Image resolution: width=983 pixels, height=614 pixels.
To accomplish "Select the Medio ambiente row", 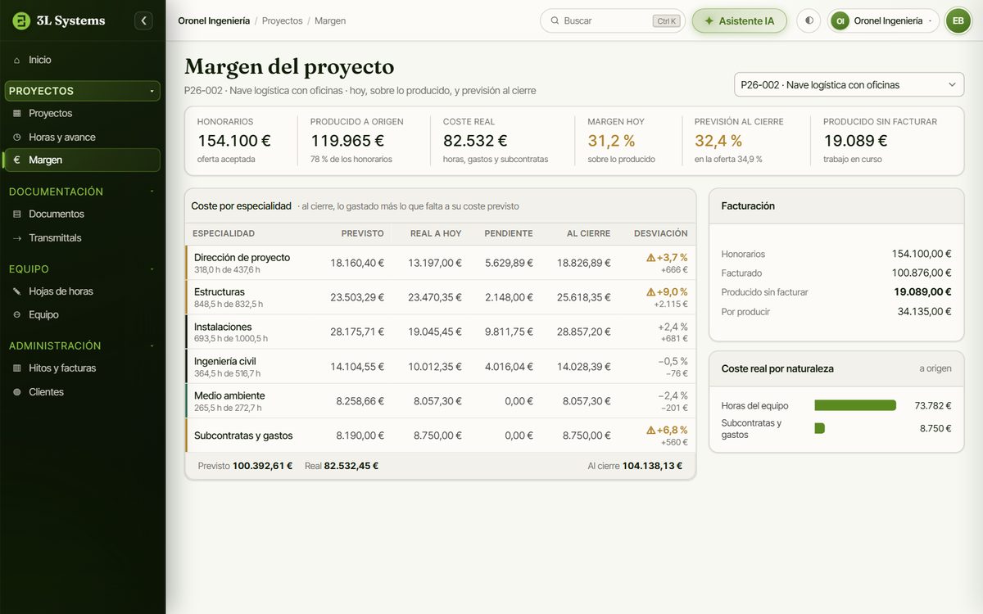I will pos(441,401).
